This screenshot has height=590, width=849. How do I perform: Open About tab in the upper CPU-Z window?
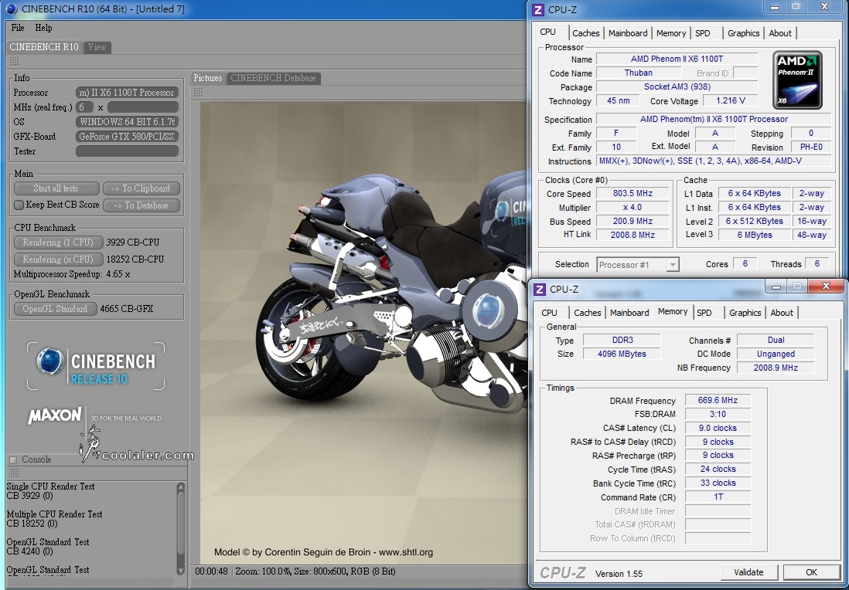click(x=780, y=33)
